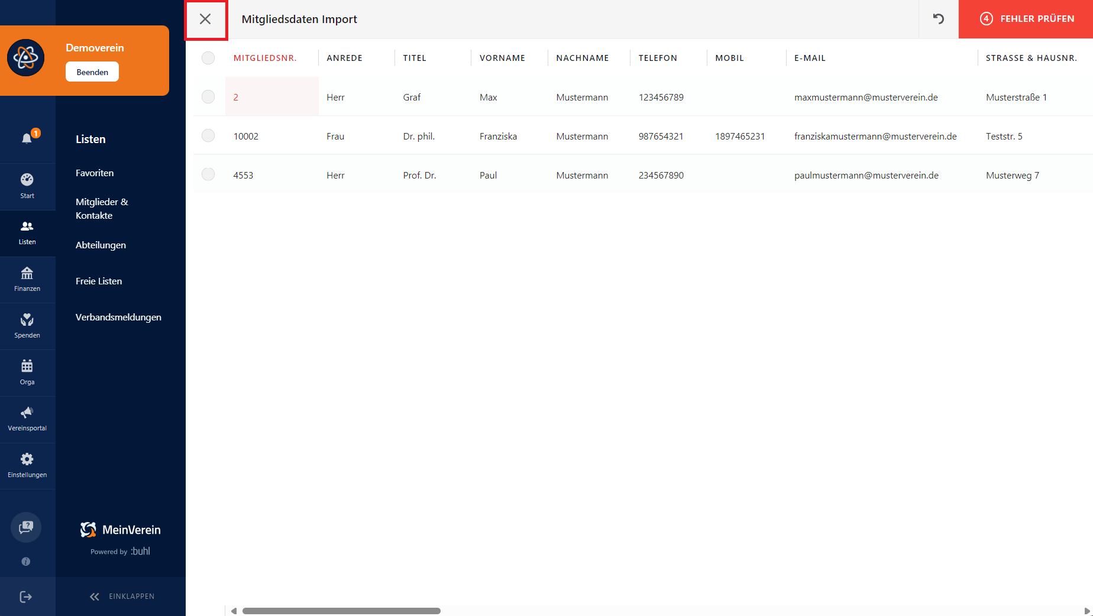Screen dimensions: 1093x616
Task: Click the phone number 234567890
Action: point(661,175)
